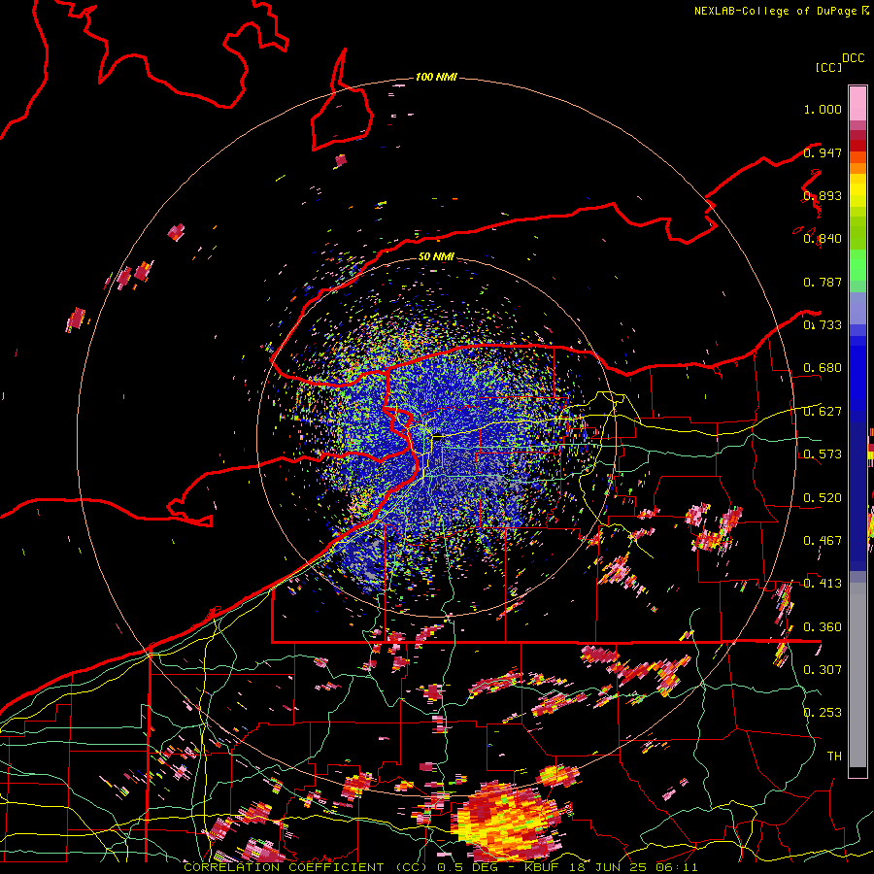Click the 0.413 legend value
Screen dimensions: 874x874
pos(823,584)
